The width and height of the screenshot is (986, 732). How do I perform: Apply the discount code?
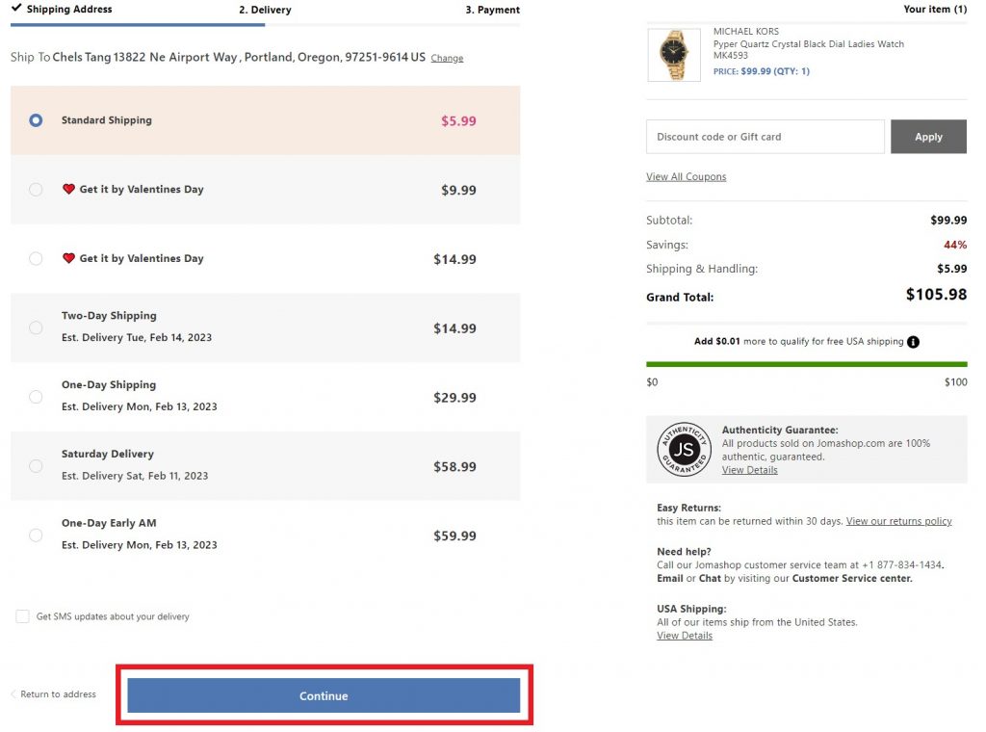[x=928, y=137]
